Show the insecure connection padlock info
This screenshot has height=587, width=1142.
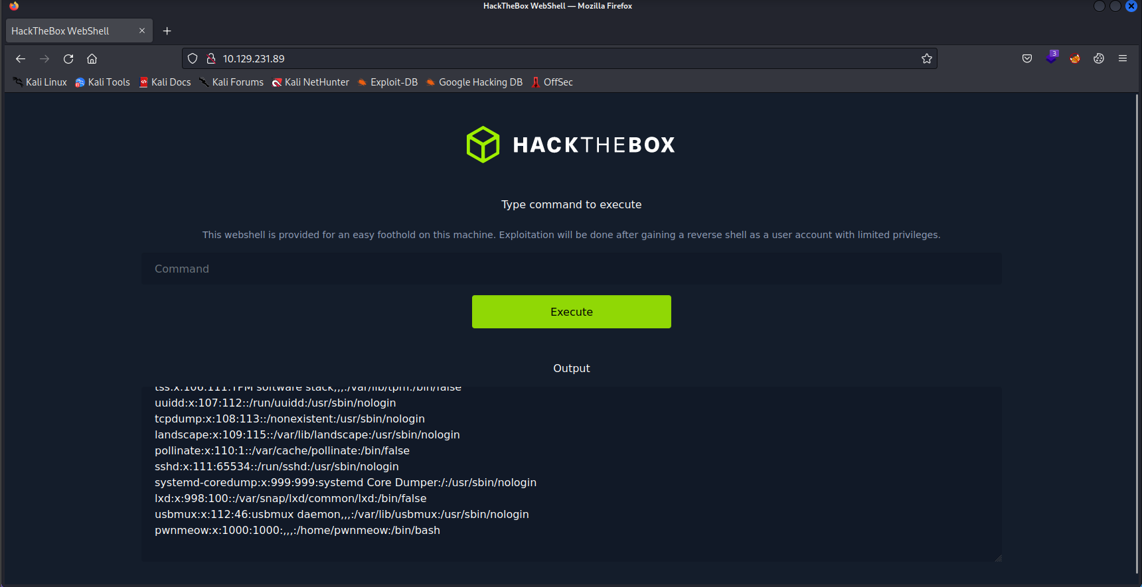[x=211, y=58]
